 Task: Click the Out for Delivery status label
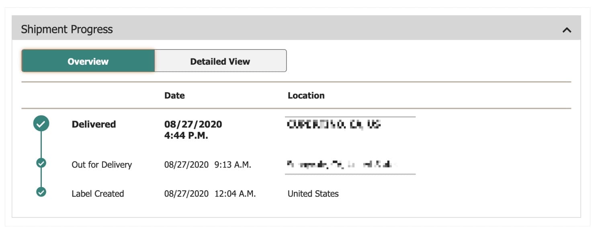click(x=102, y=165)
